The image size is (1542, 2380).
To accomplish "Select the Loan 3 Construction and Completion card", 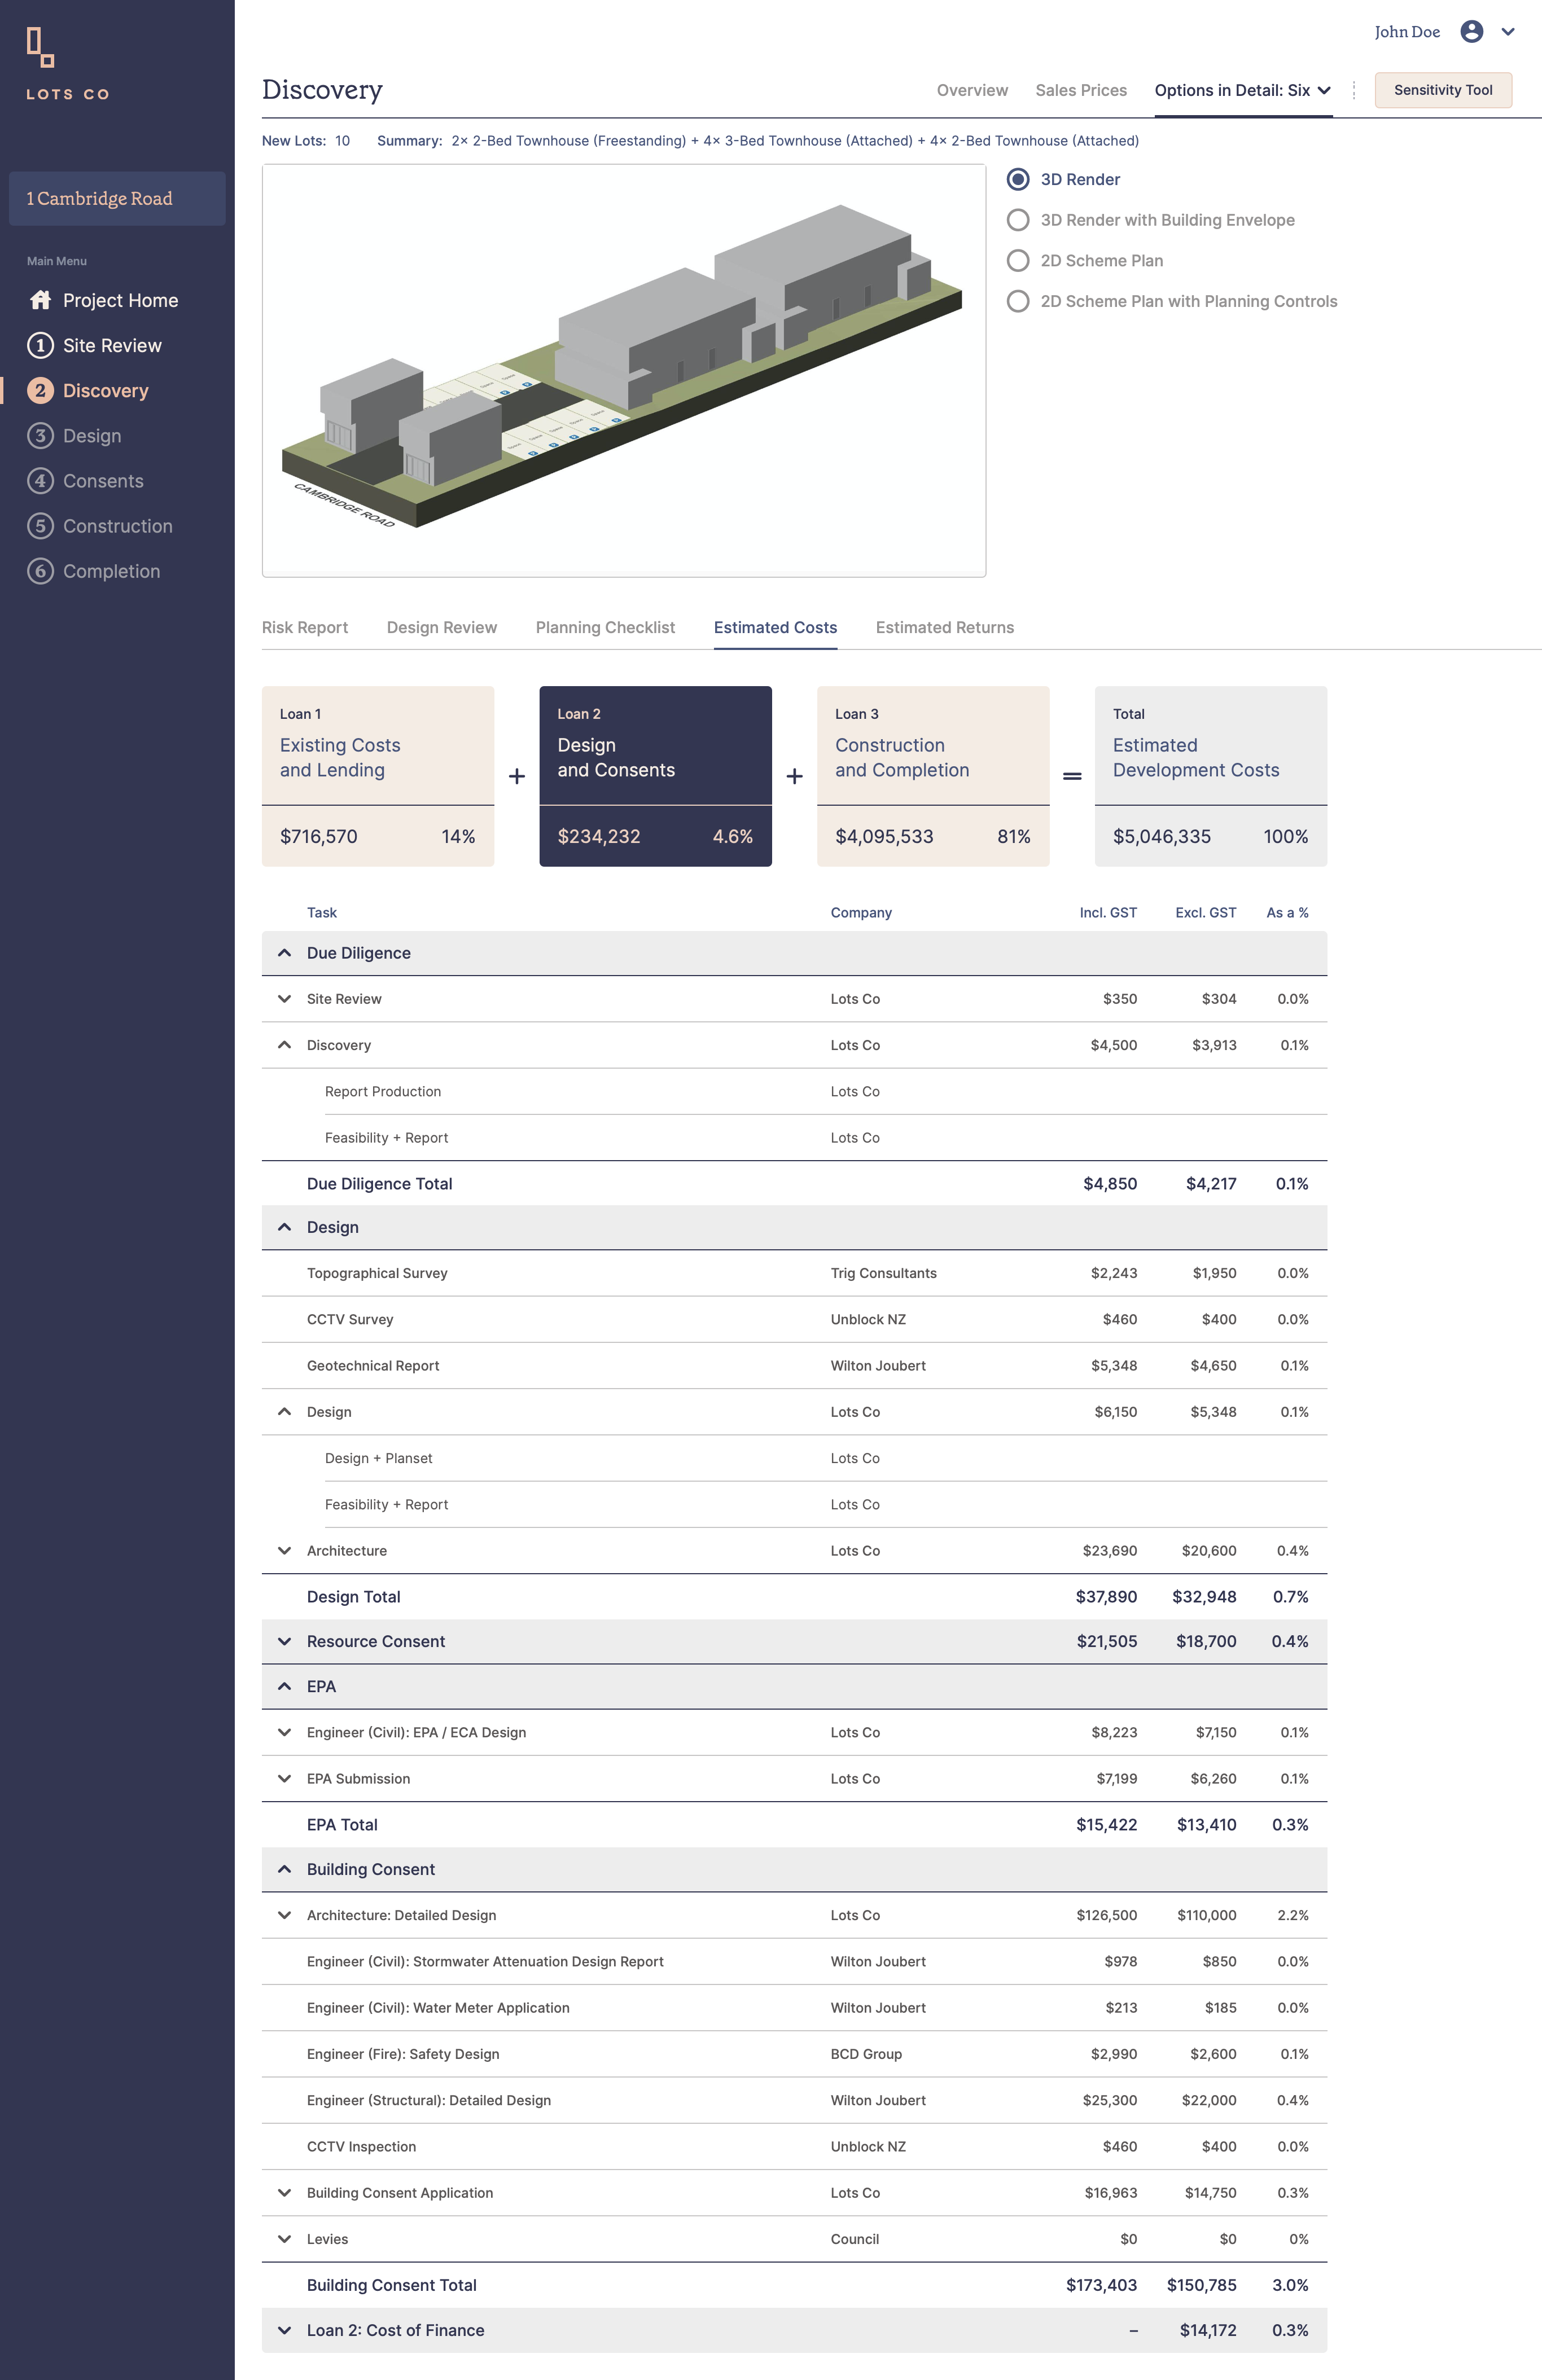I will [932, 775].
